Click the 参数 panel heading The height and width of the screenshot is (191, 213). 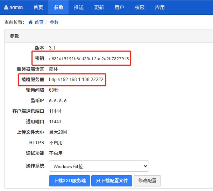click(14, 36)
